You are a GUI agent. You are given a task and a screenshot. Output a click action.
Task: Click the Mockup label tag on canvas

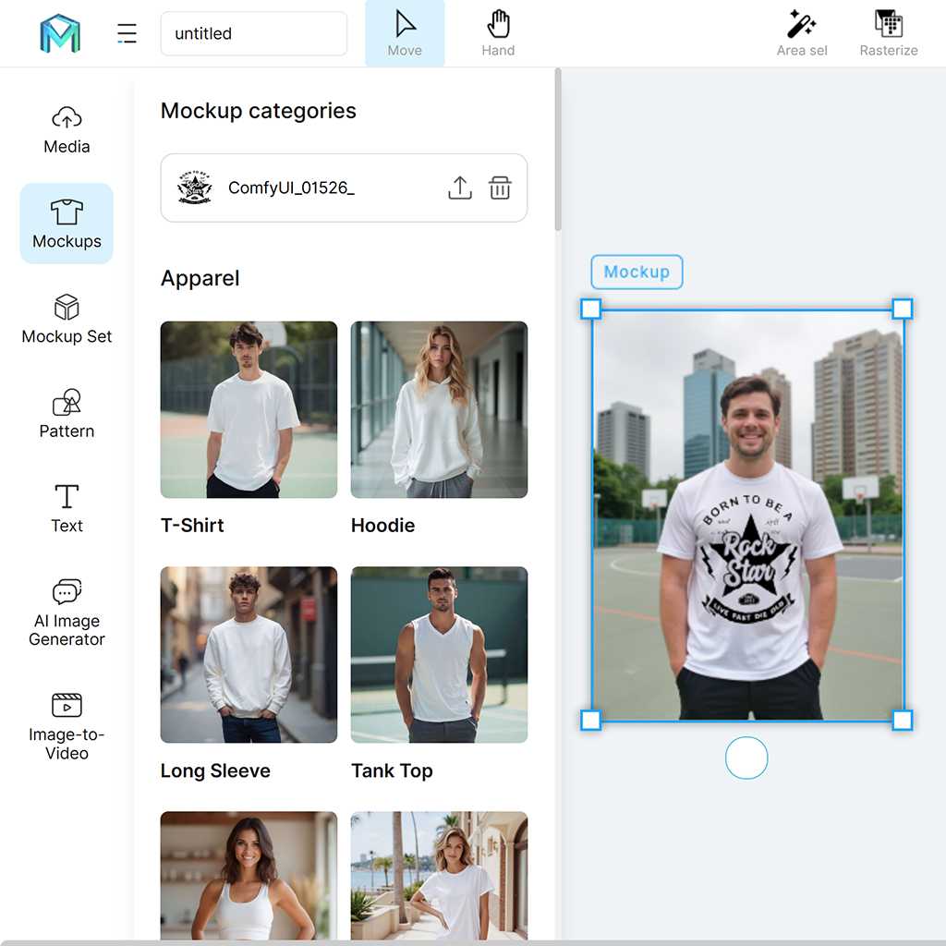pyautogui.click(x=637, y=273)
